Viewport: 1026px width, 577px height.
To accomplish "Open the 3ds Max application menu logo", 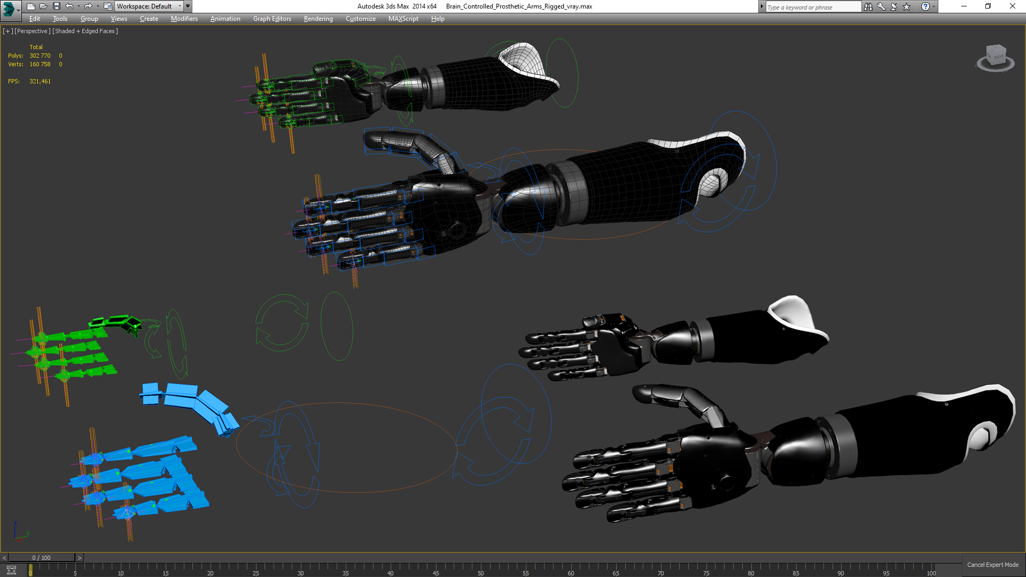I will click(9, 9).
